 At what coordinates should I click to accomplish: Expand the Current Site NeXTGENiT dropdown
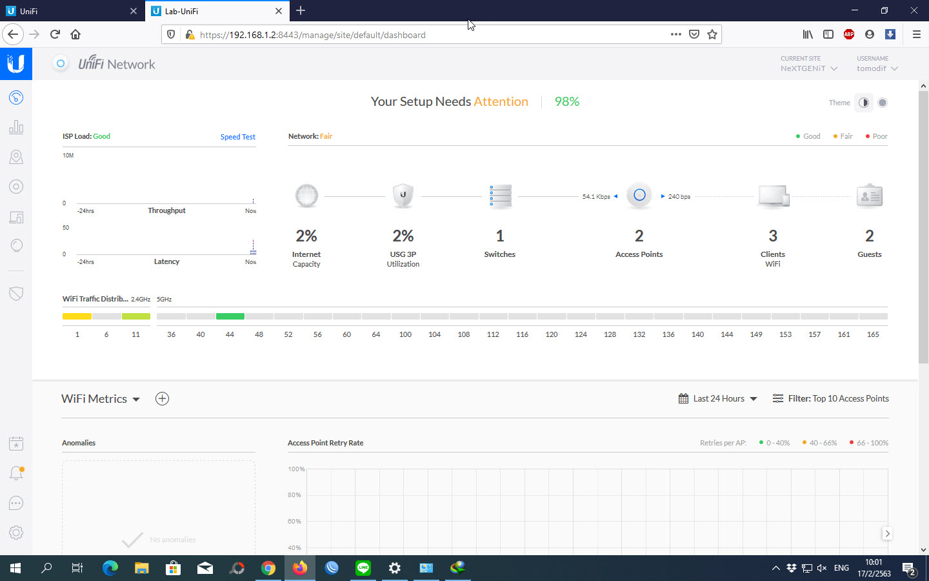tap(809, 68)
